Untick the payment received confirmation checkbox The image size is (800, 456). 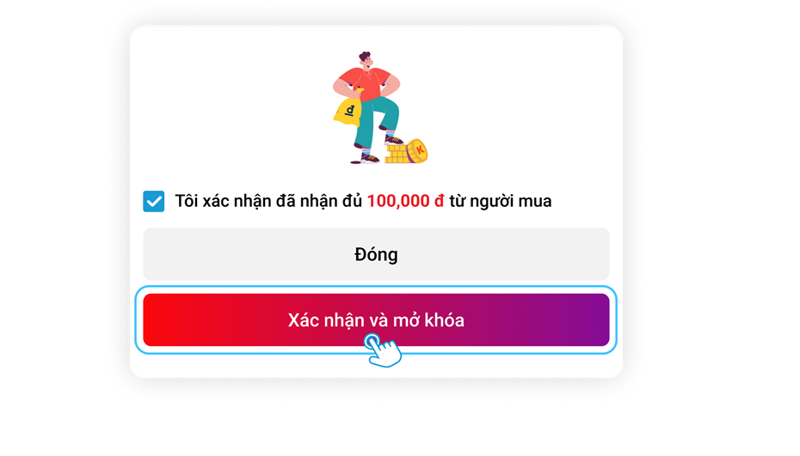154,201
